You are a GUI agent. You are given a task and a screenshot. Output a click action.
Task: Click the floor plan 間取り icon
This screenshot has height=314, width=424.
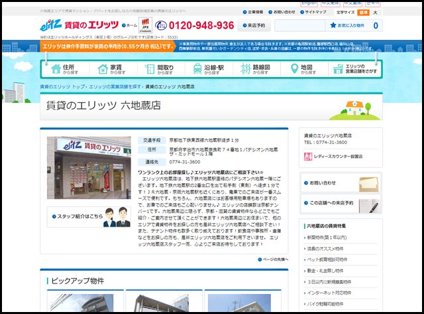(150, 69)
